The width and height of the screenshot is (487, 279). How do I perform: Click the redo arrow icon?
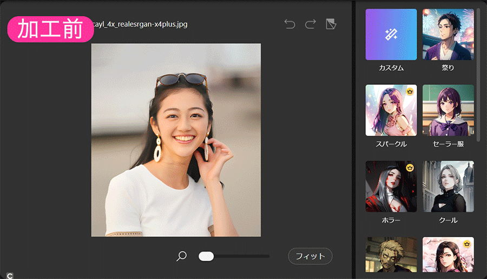pos(310,24)
